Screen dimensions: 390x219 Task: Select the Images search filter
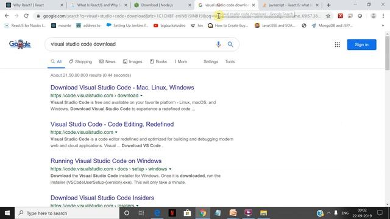133,61
